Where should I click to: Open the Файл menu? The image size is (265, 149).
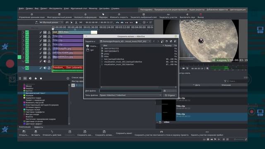pos(21,8)
